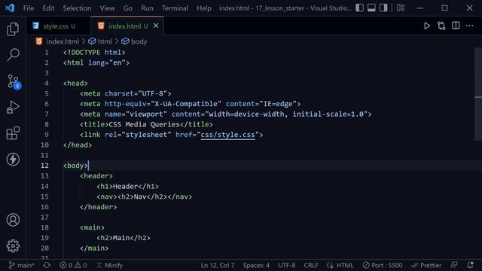The image size is (482, 271).
Task: Change the UTF-8 file encoding
Action: click(286, 265)
